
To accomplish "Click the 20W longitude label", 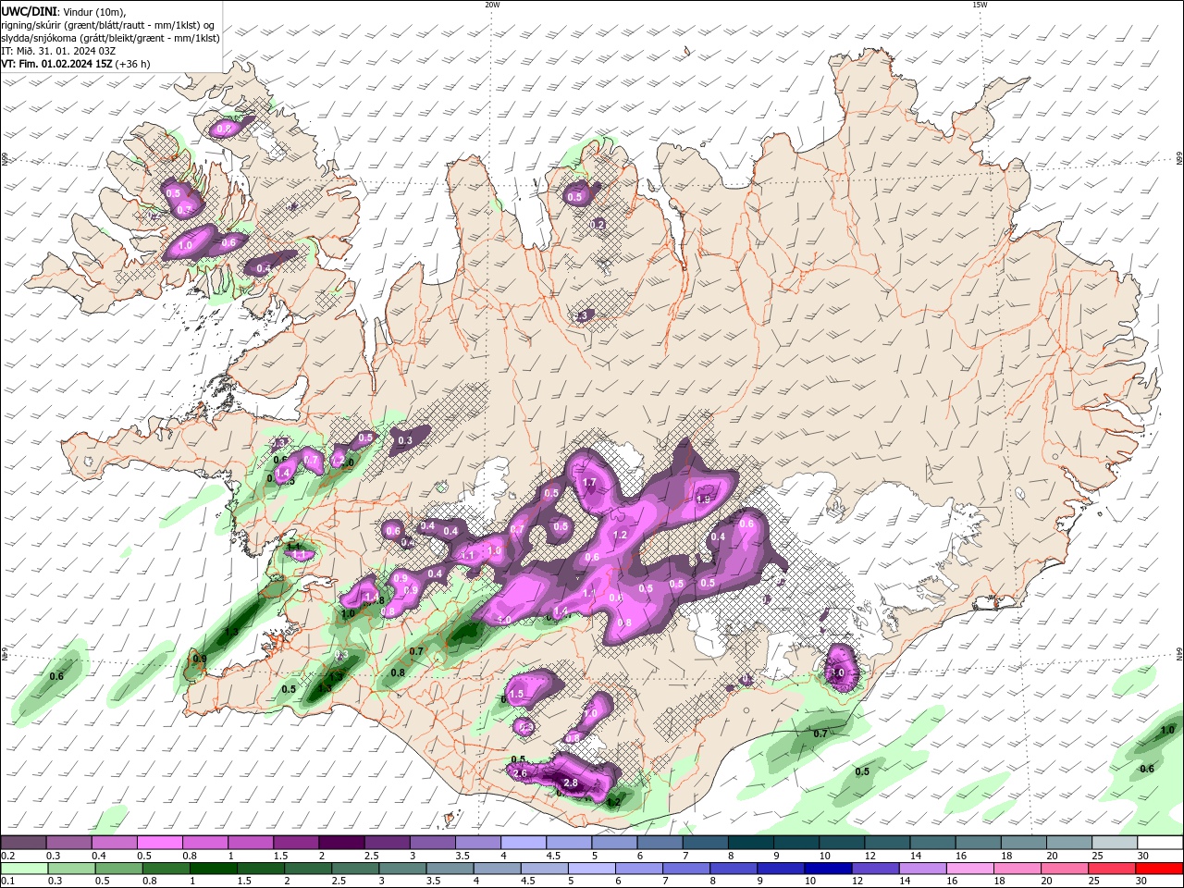I will pos(492,5).
